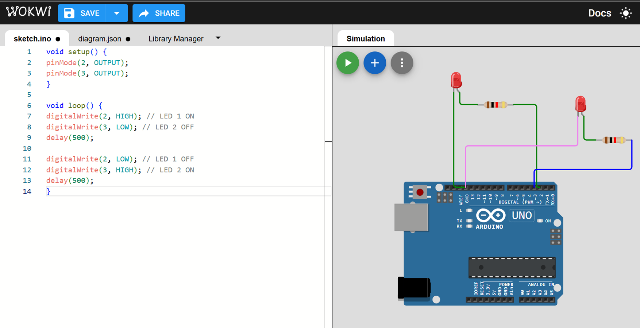Select the second red LED on the right

pos(581,104)
